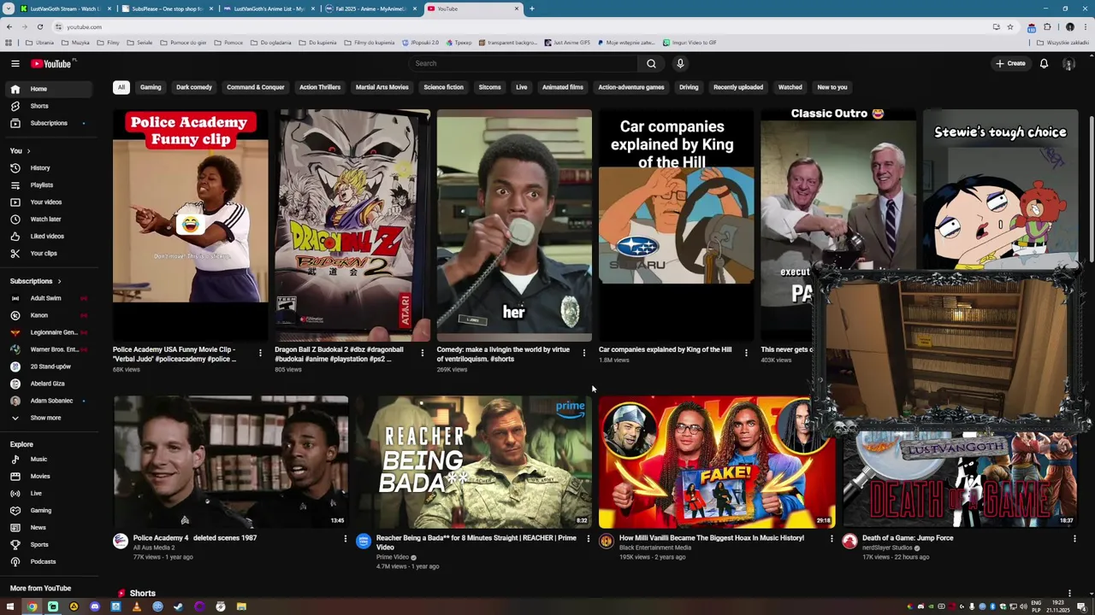The image size is (1095, 615).
Task: Go back with the browser back arrow
Action: [x=9, y=26]
